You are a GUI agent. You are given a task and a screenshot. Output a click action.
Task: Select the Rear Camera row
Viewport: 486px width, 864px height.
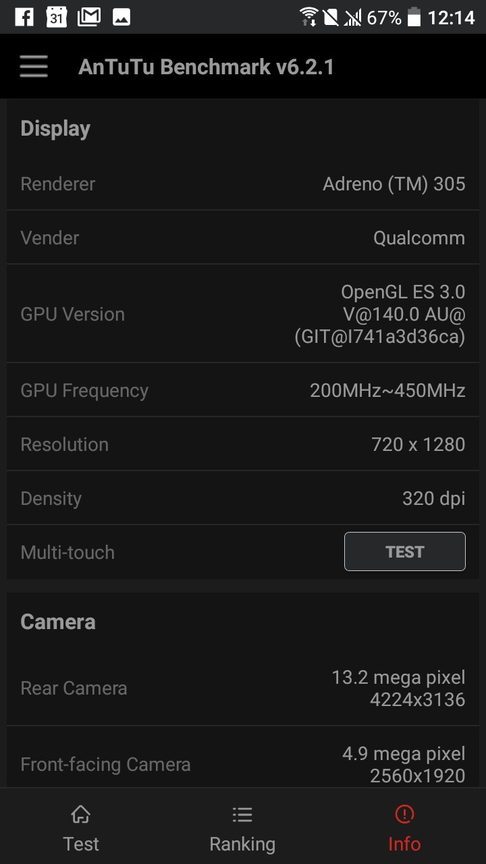243,688
